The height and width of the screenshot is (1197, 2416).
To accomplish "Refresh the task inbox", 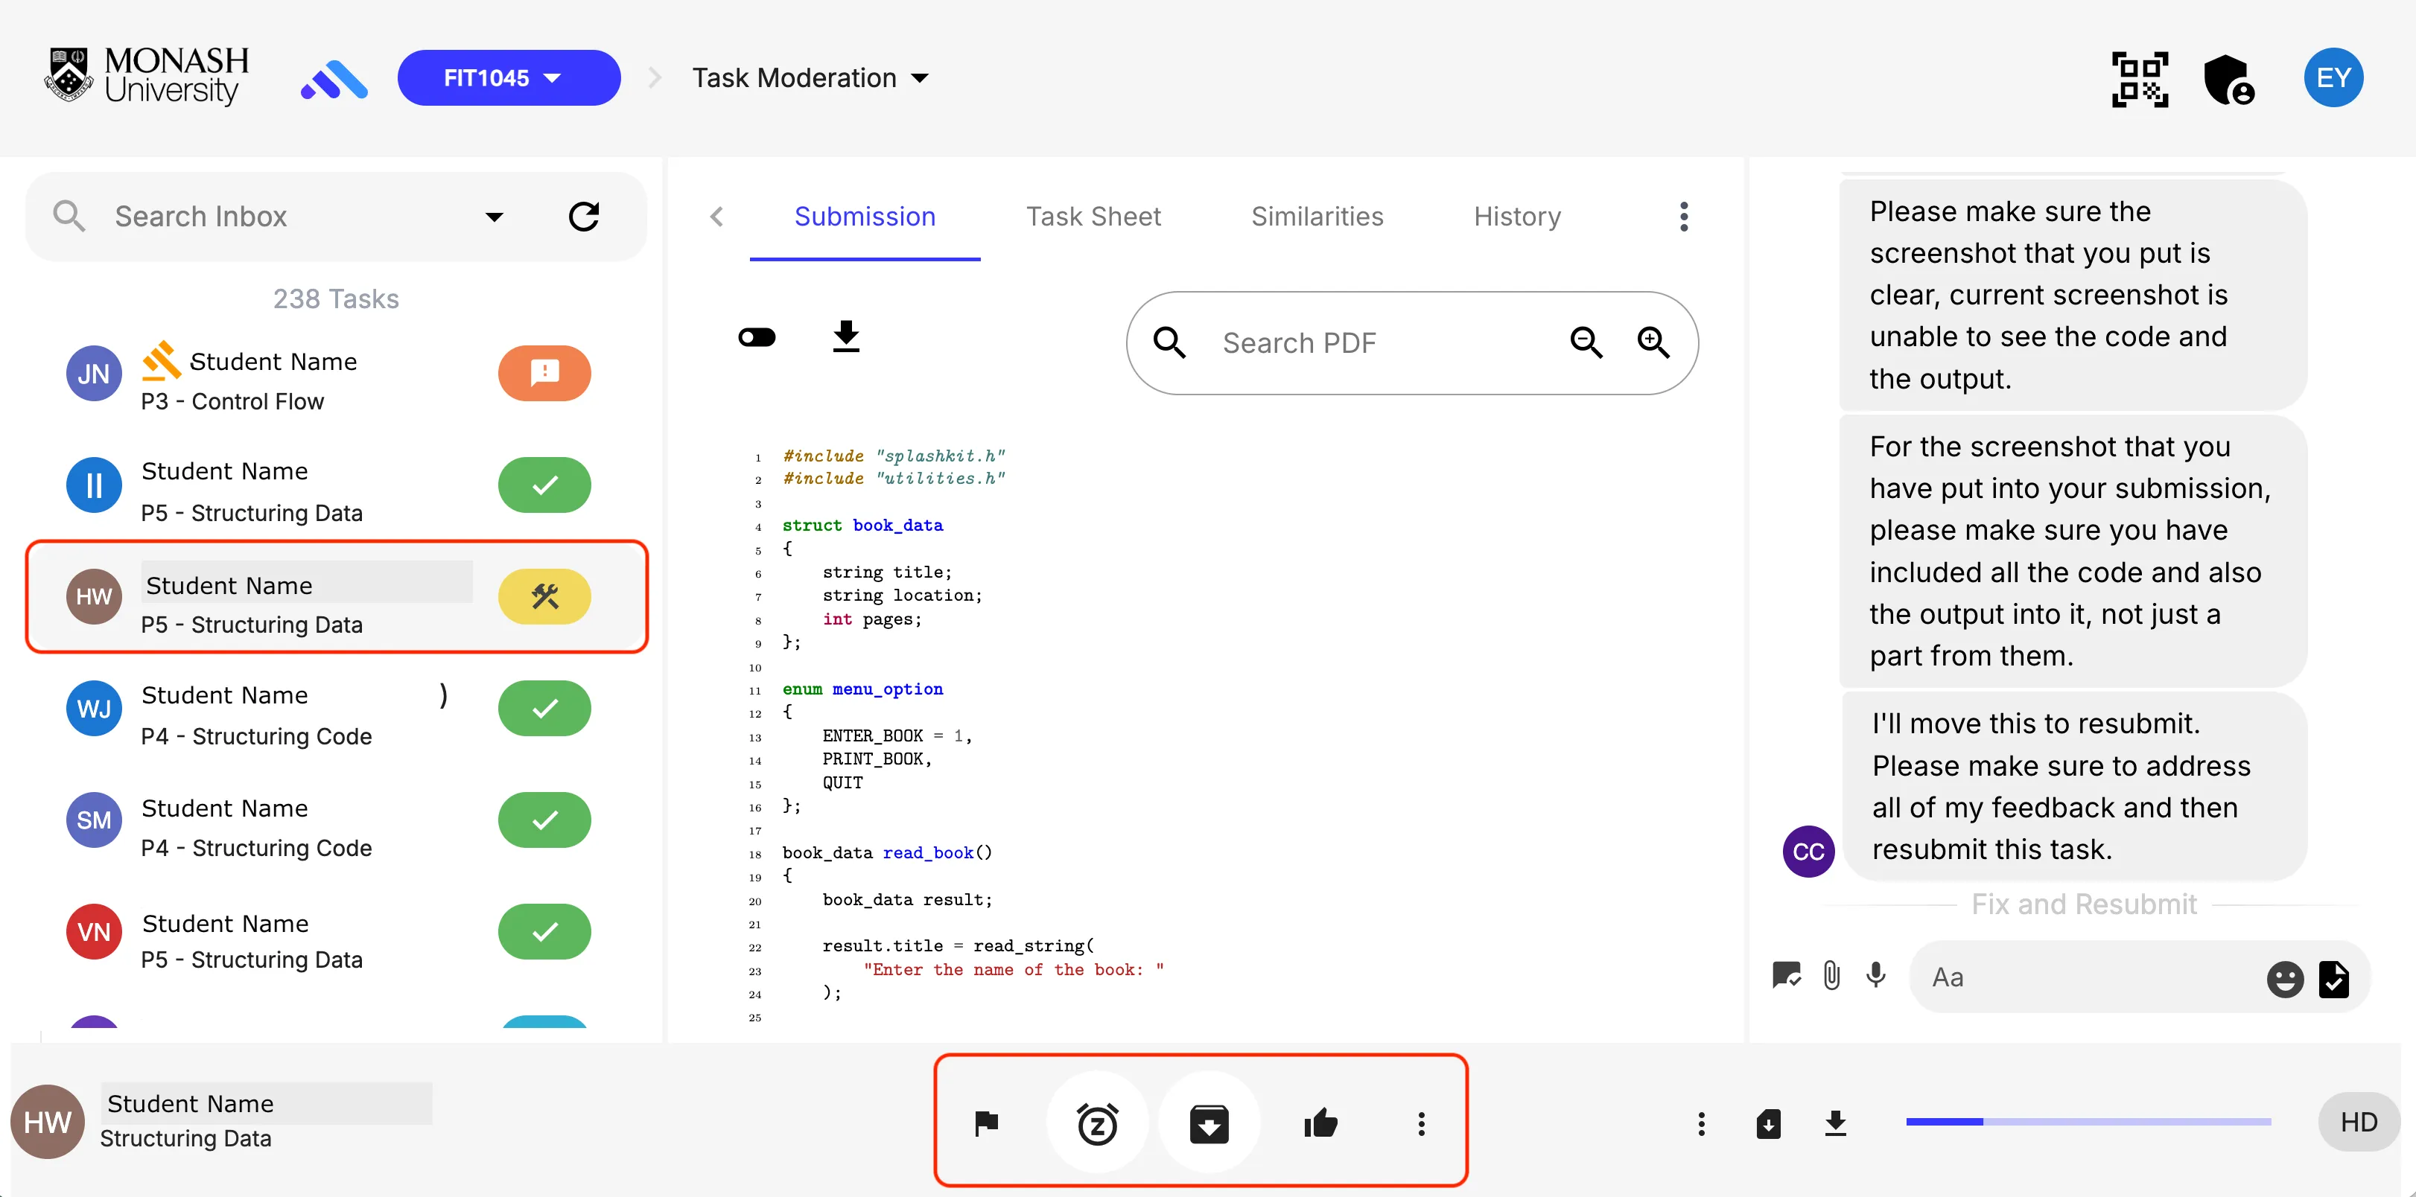I will [583, 217].
